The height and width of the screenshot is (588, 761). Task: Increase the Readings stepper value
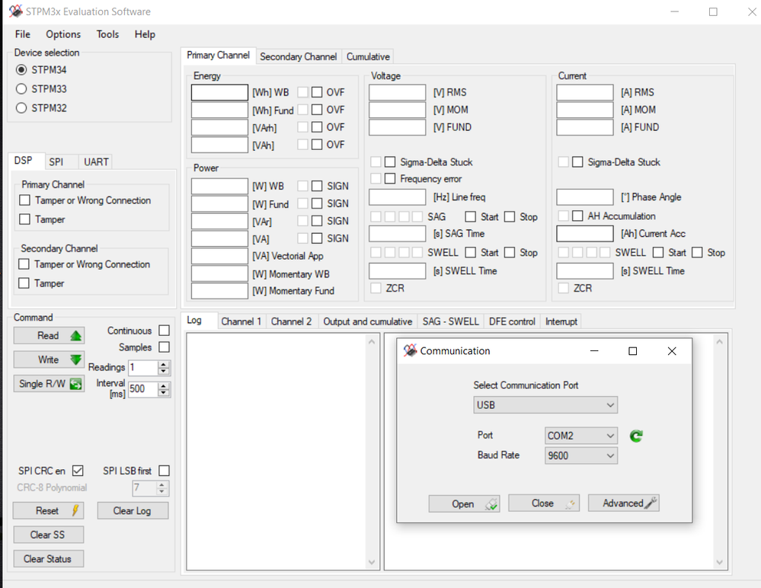[164, 364]
